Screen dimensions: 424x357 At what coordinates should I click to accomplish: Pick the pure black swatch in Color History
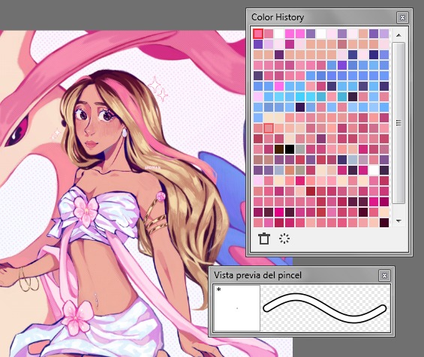click(290, 149)
